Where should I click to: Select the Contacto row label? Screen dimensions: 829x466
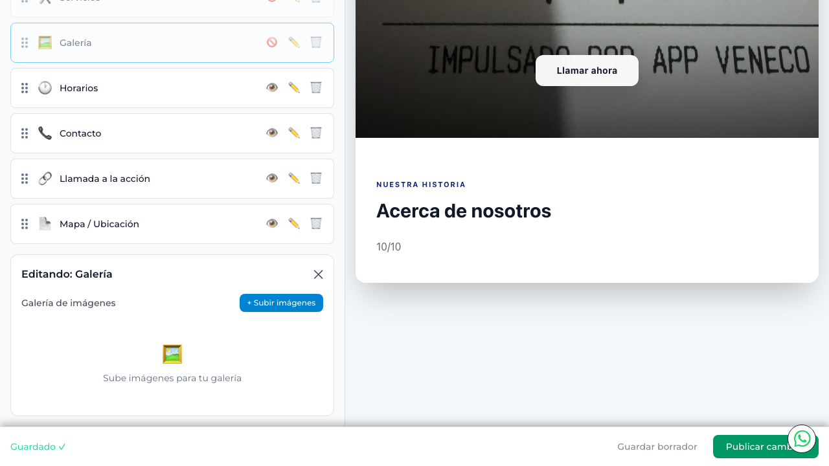(x=80, y=133)
